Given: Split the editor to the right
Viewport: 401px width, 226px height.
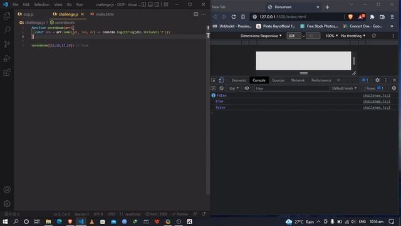Looking at the screenshot, I should 195,14.
